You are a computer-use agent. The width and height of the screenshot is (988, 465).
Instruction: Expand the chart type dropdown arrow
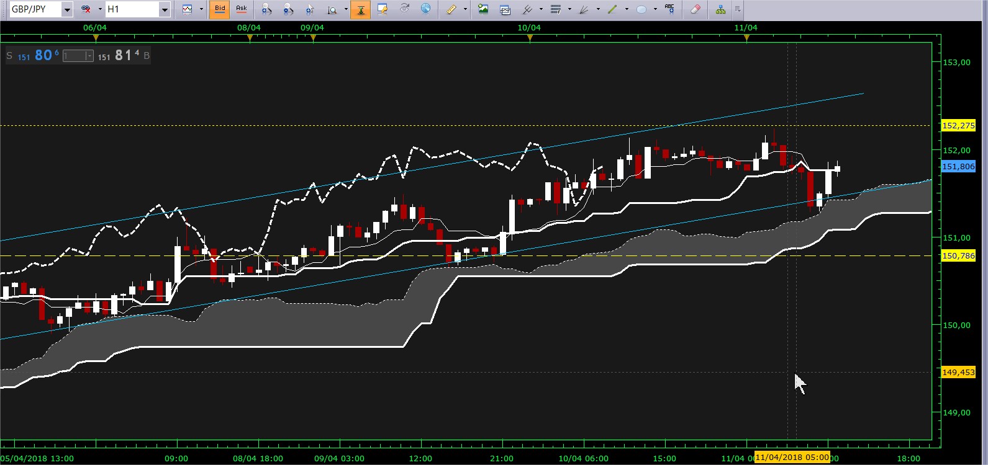pyautogui.click(x=201, y=9)
